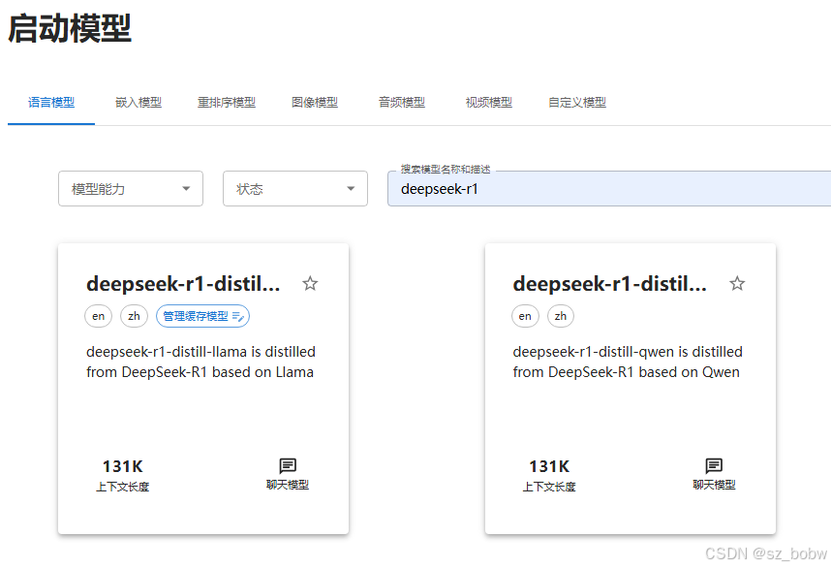Click 聊天模型 label on qwen card

click(x=714, y=485)
